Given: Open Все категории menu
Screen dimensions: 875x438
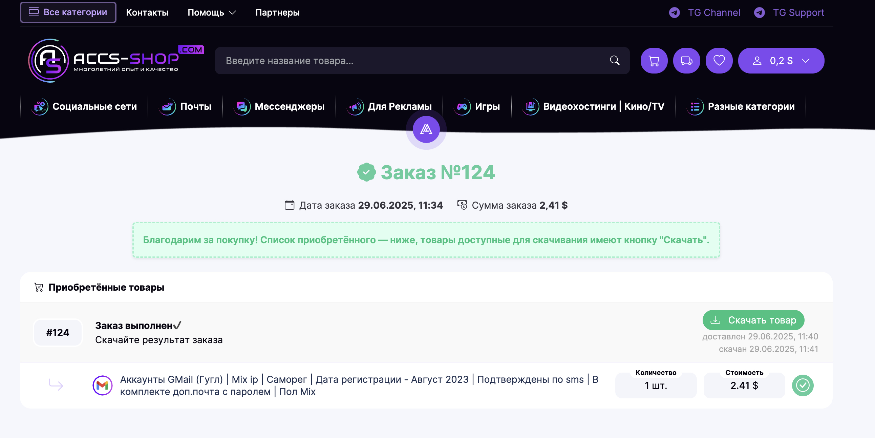Looking at the screenshot, I should click(x=68, y=12).
